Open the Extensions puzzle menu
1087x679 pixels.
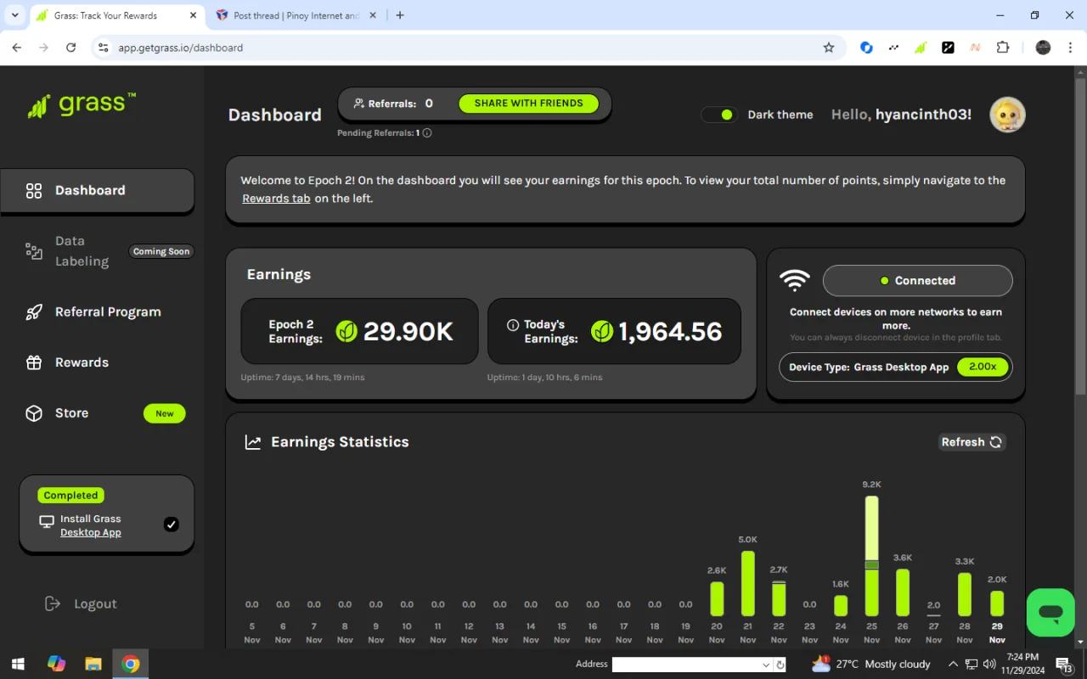[1003, 48]
